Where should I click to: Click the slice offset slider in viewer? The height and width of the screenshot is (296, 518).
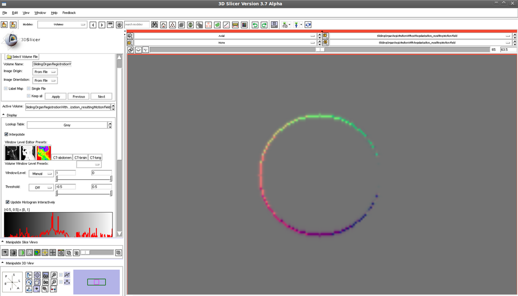320,50
